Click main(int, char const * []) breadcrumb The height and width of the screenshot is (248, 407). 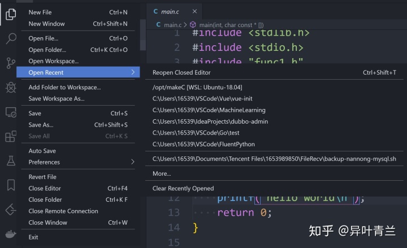(231, 25)
